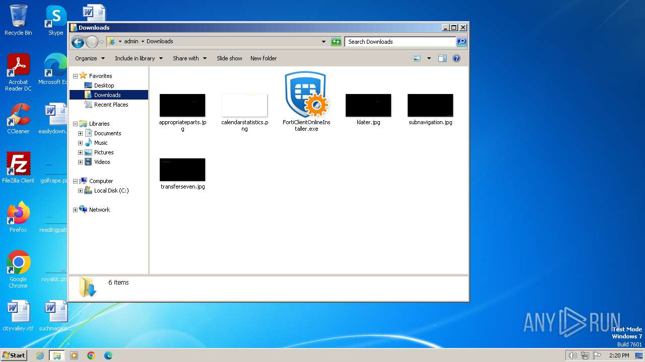
Task: Open Edge from the taskbar
Action: (108, 355)
